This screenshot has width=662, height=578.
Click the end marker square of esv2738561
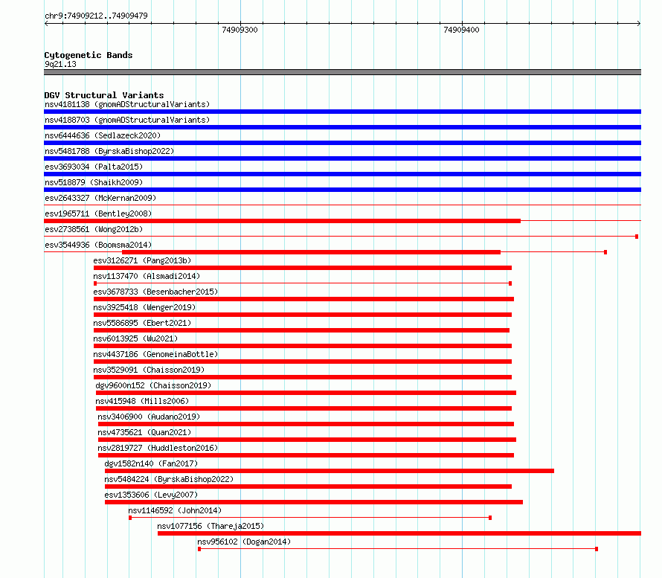(x=637, y=237)
